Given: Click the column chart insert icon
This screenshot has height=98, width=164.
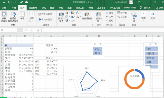Looking at the screenshot, I should (x=67, y=13).
